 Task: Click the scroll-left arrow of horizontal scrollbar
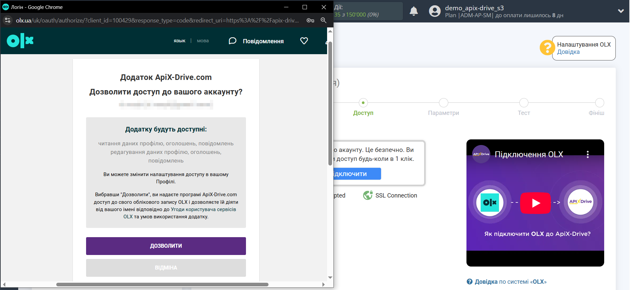click(4, 284)
